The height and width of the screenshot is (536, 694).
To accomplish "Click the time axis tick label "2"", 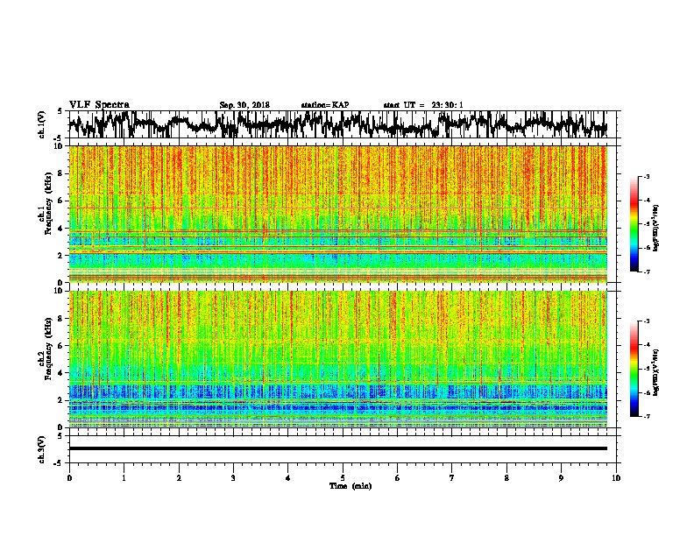I will (179, 478).
